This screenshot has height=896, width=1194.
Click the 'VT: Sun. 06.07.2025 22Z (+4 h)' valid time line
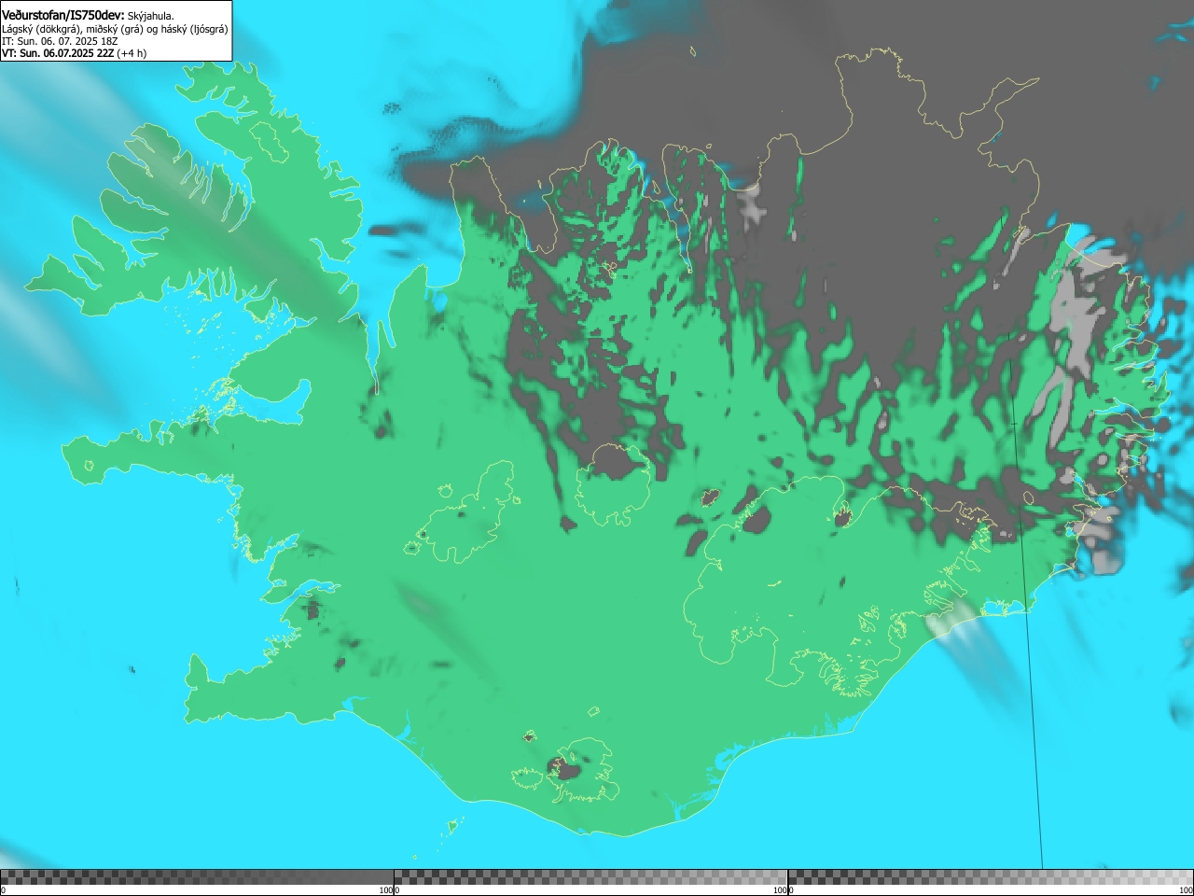tap(74, 53)
